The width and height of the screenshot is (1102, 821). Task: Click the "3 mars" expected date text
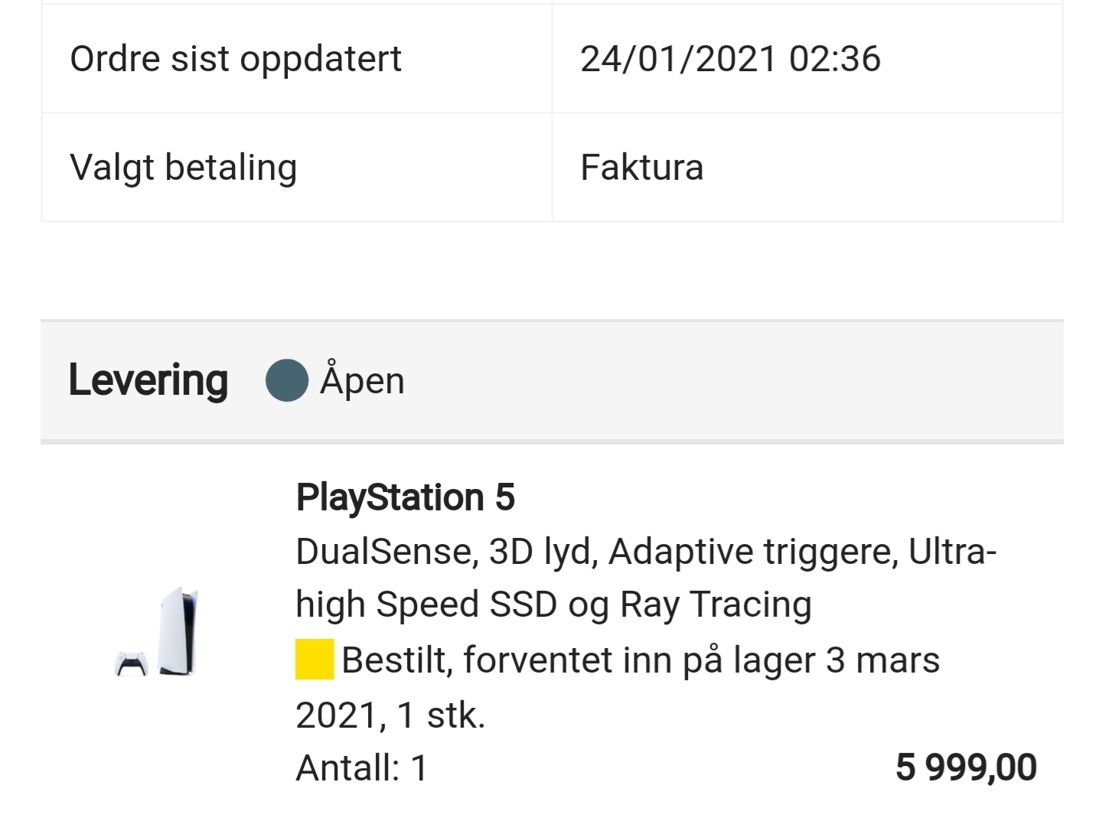click(x=882, y=660)
